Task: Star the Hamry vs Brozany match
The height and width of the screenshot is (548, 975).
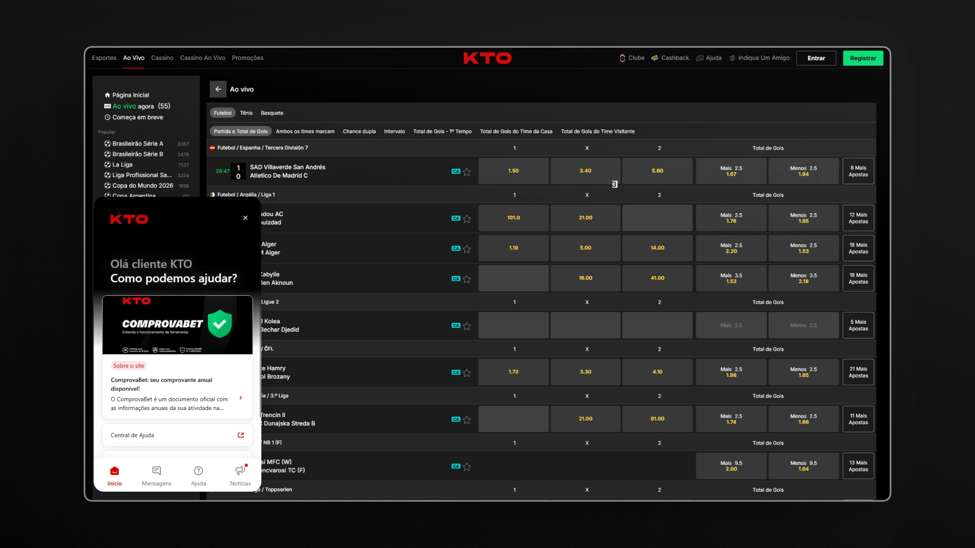Action: pyautogui.click(x=467, y=372)
